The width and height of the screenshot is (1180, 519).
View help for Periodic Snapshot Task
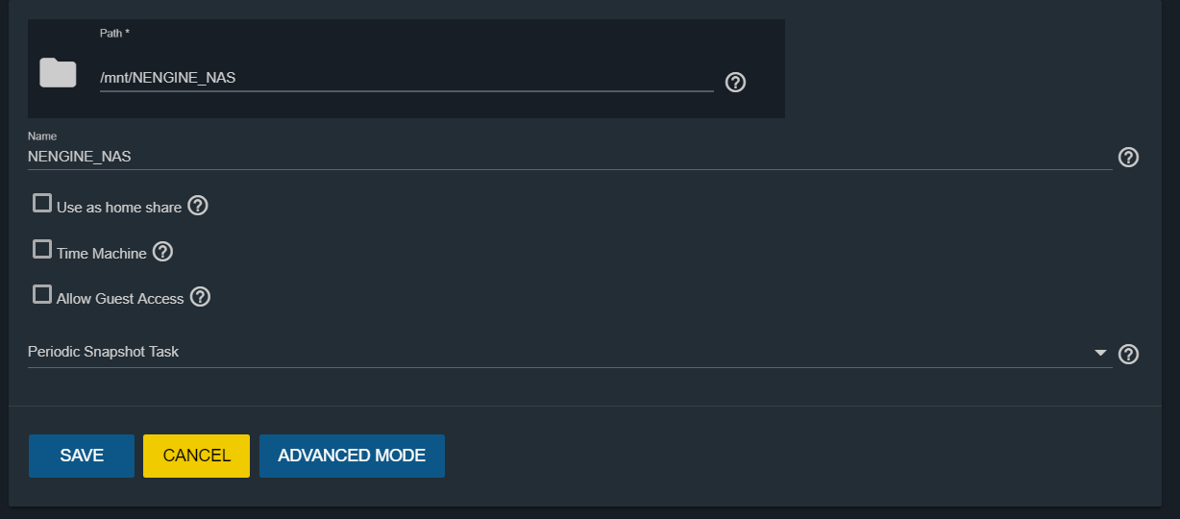1129,355
